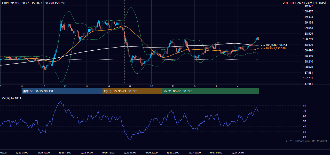Viewport: 330px width, 155px height.
Task: Click the ロンドン 15:30-21:00 JST session bar
Action: (132, 91)
